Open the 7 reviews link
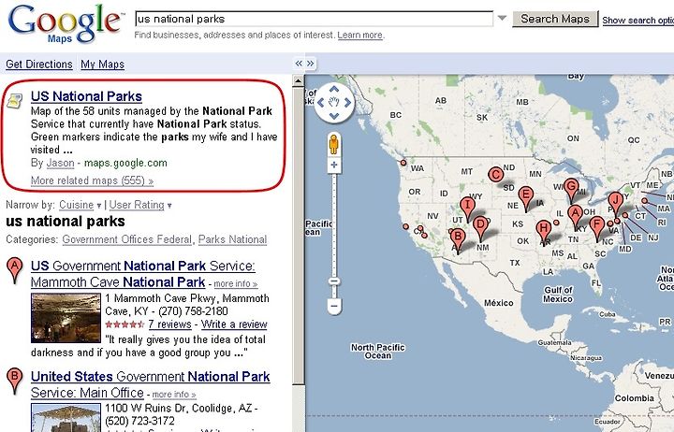The height and width of the screenshot is (432, 674). pos(169,324)
